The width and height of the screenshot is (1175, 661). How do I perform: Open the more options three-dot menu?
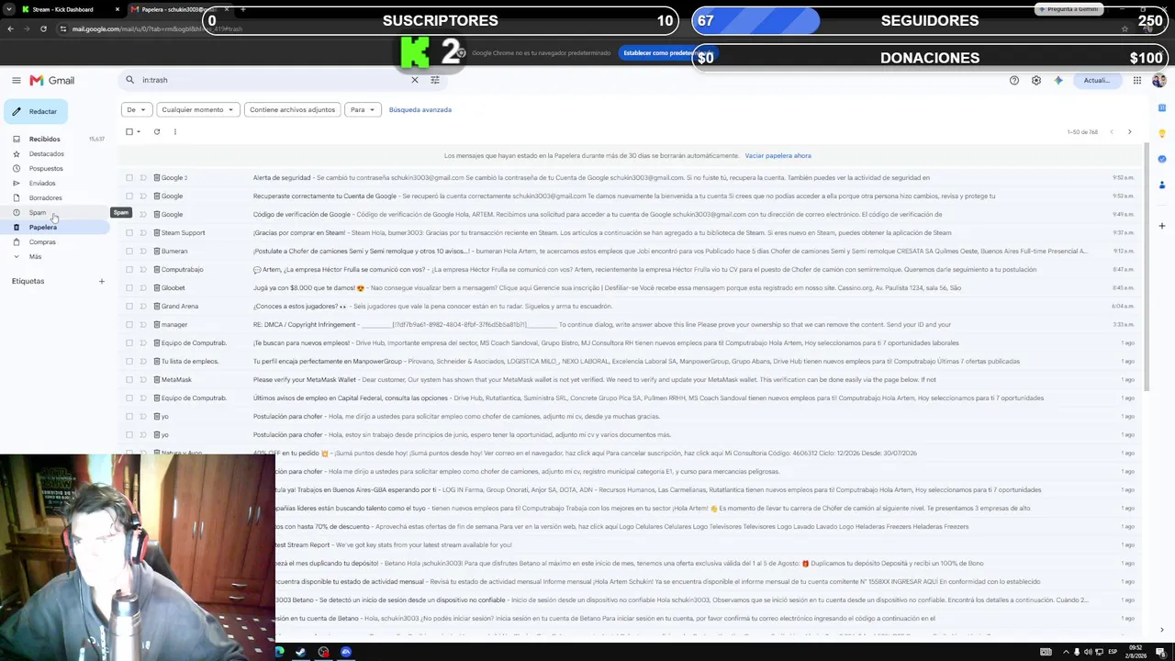175,131
